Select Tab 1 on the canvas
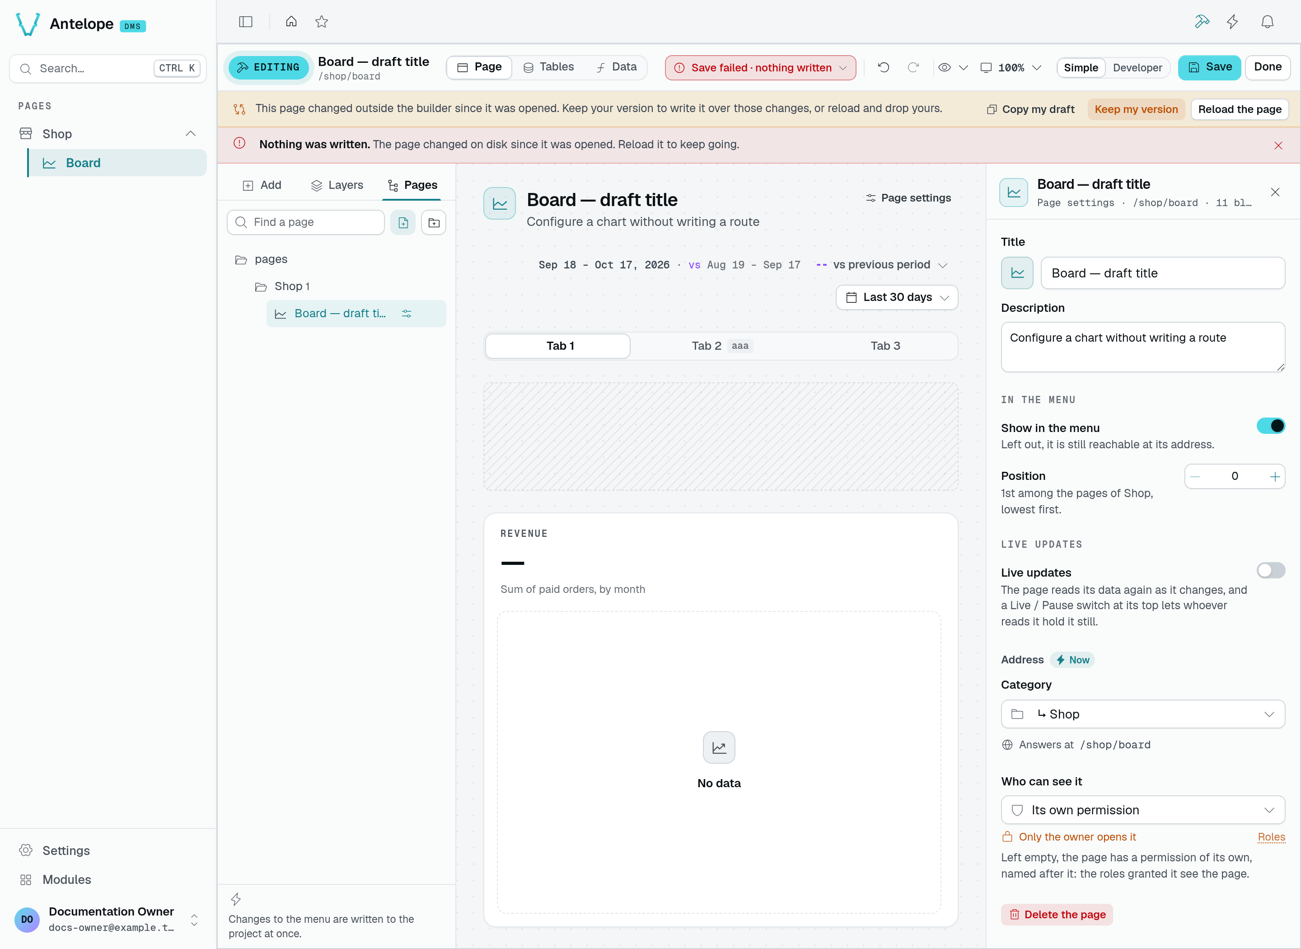The width and height of the screenshot is (1301, 949). point(558,346)
